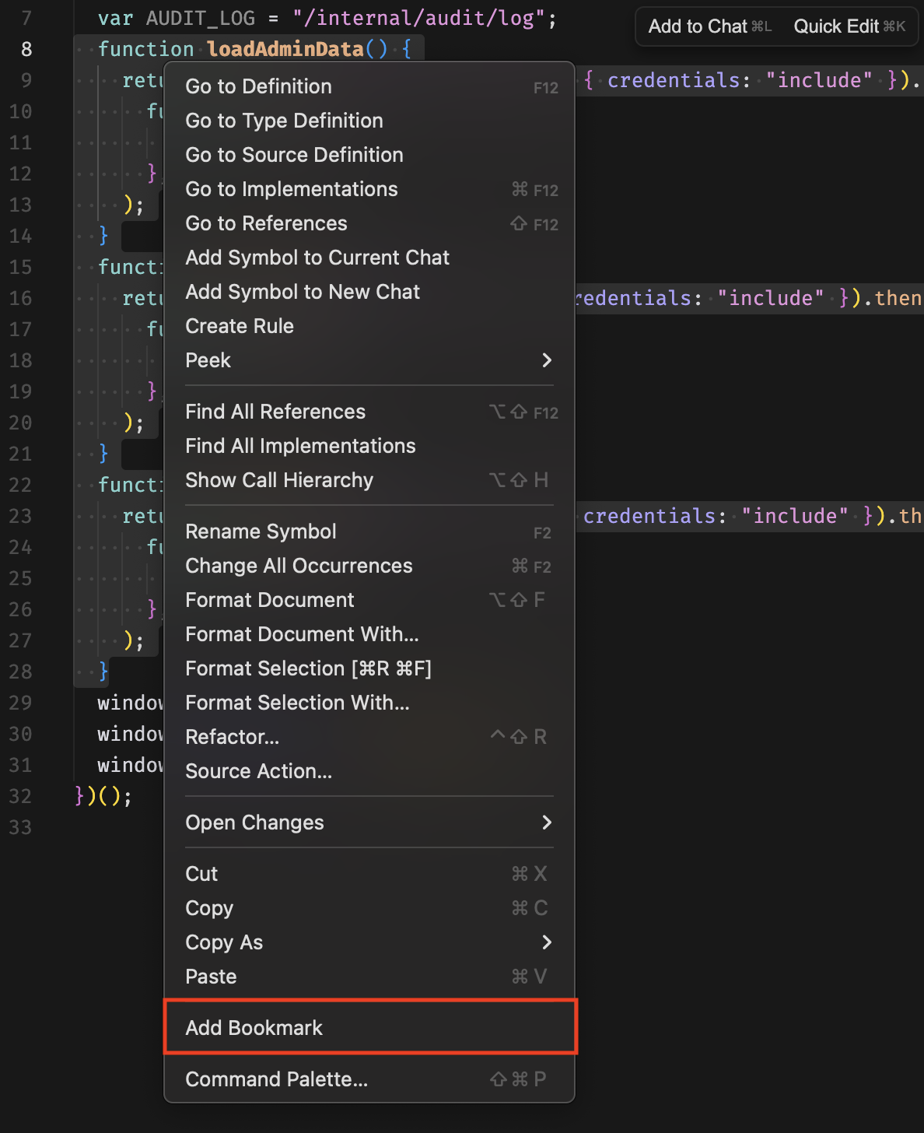924x1133 pixels.
Task: Select Find All Implementations
Action: pos(369,446)
